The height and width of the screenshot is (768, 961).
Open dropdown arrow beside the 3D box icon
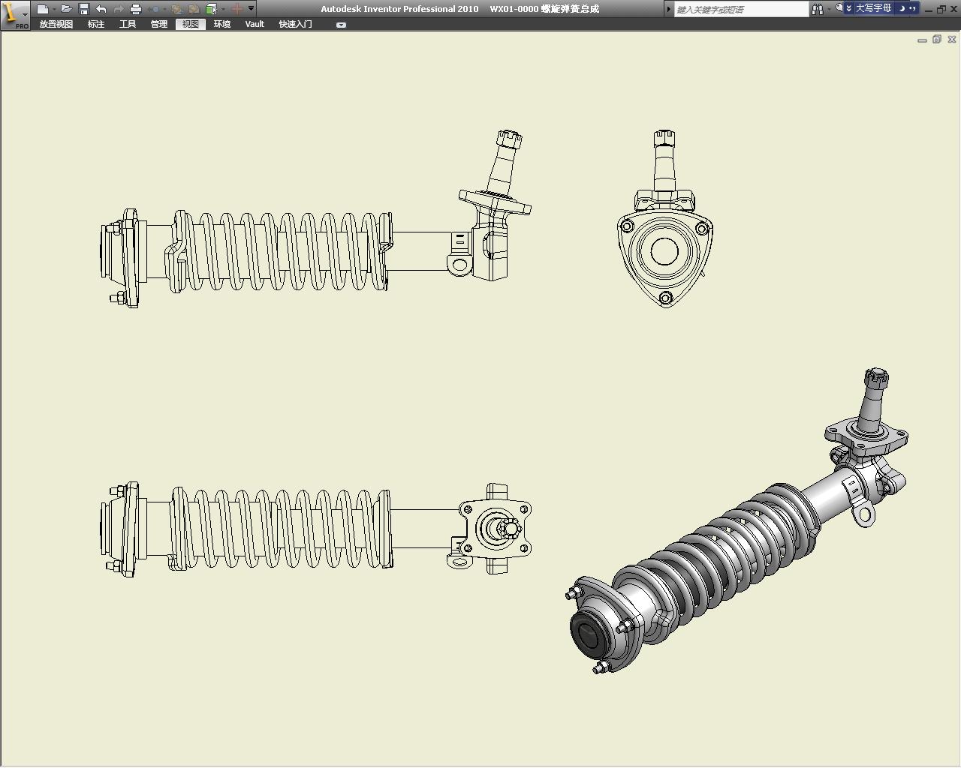click(223, 9)
